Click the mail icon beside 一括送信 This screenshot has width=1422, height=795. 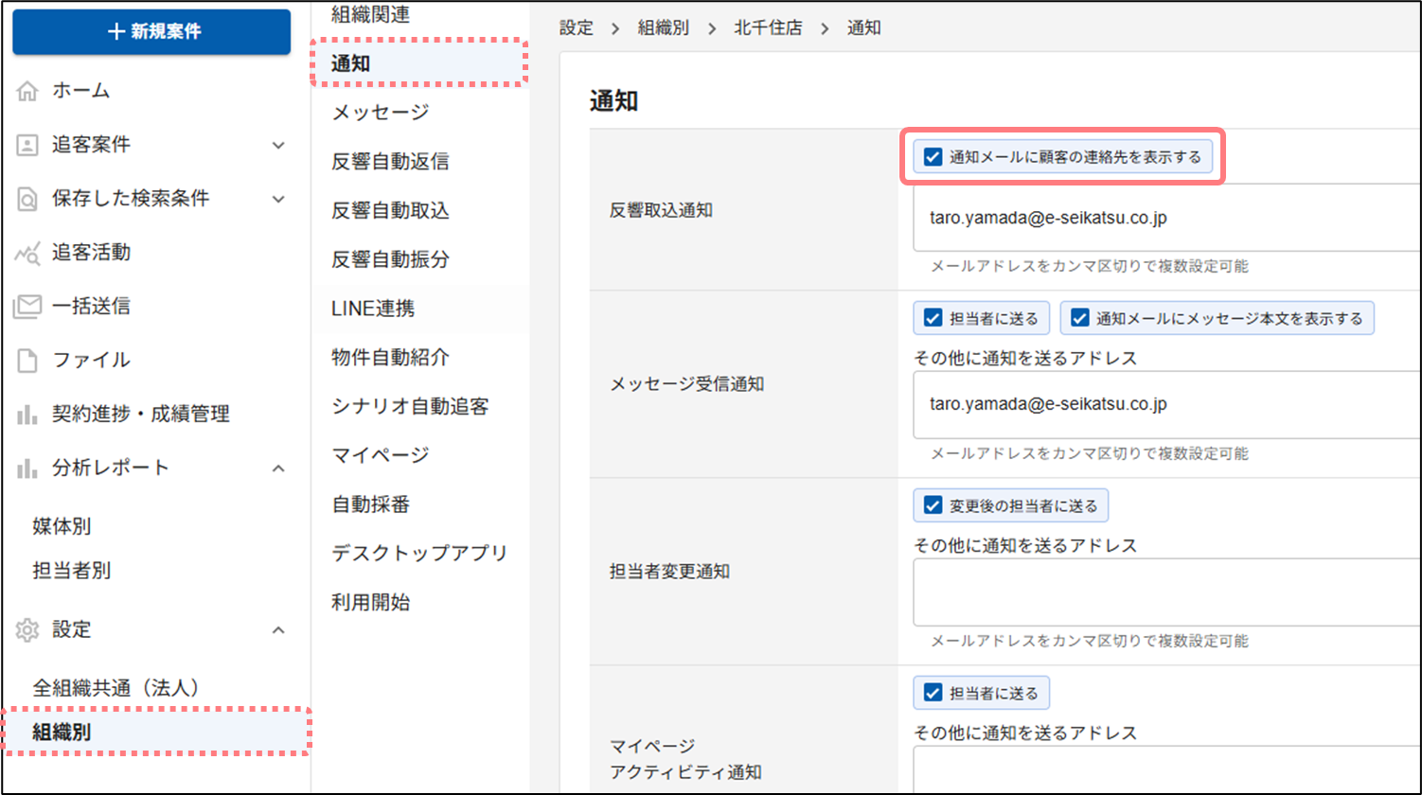(27, 306)
